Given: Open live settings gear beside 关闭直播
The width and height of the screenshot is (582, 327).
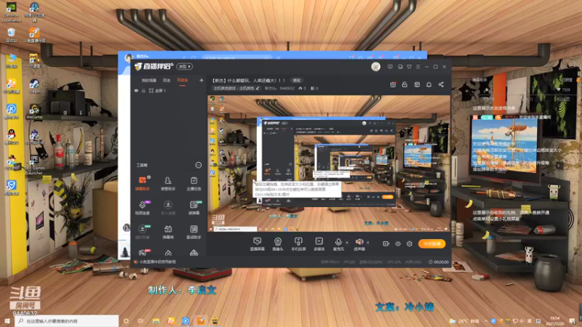Looking at the screenshot, I should pyautogui.click(x=410, y=243).
